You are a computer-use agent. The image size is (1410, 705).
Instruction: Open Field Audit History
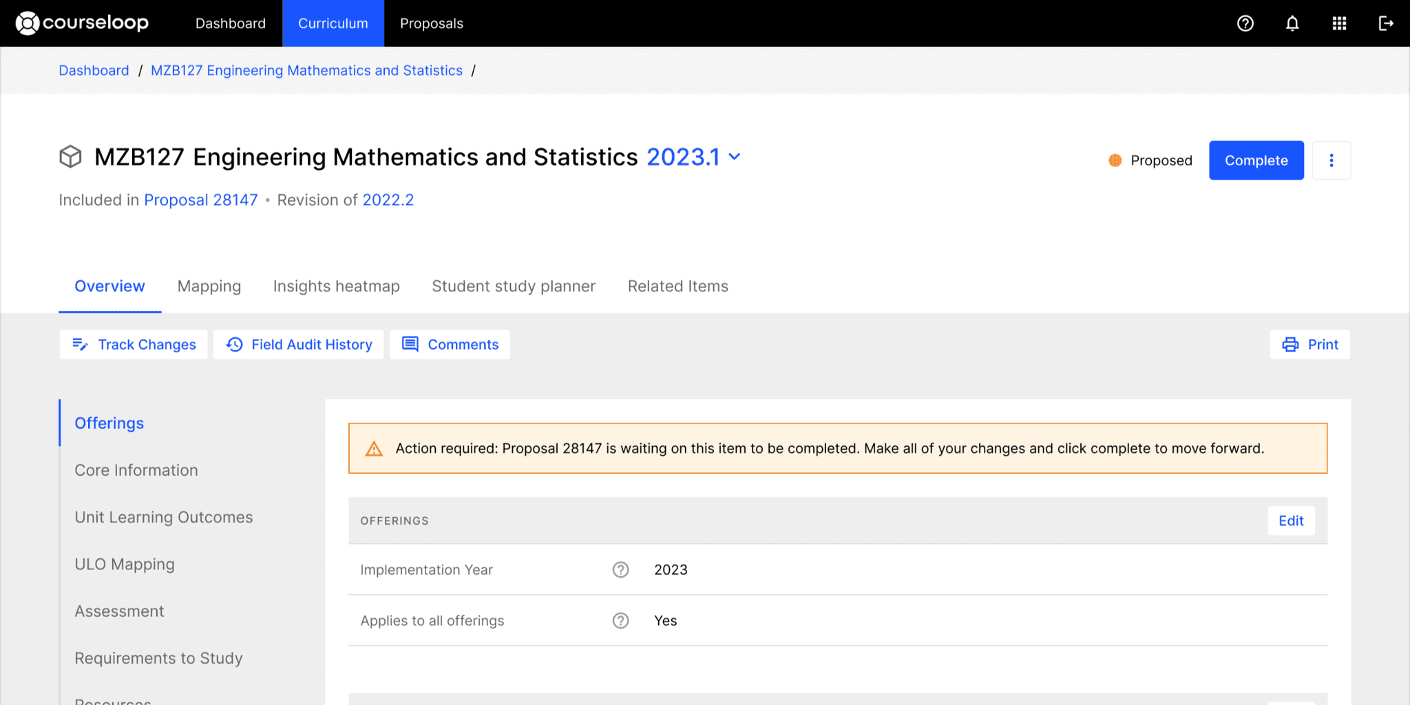[x=299, y=344]
